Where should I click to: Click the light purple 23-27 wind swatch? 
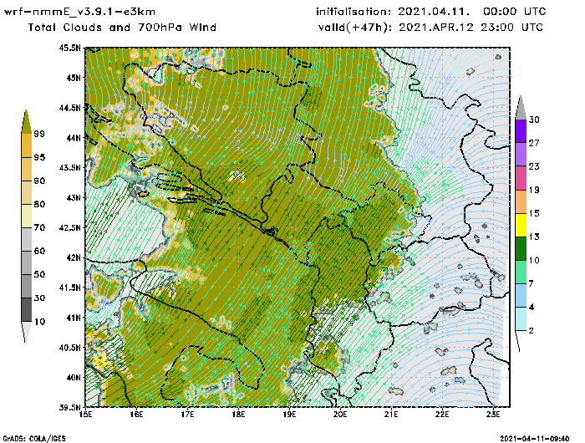pos(521,154)
